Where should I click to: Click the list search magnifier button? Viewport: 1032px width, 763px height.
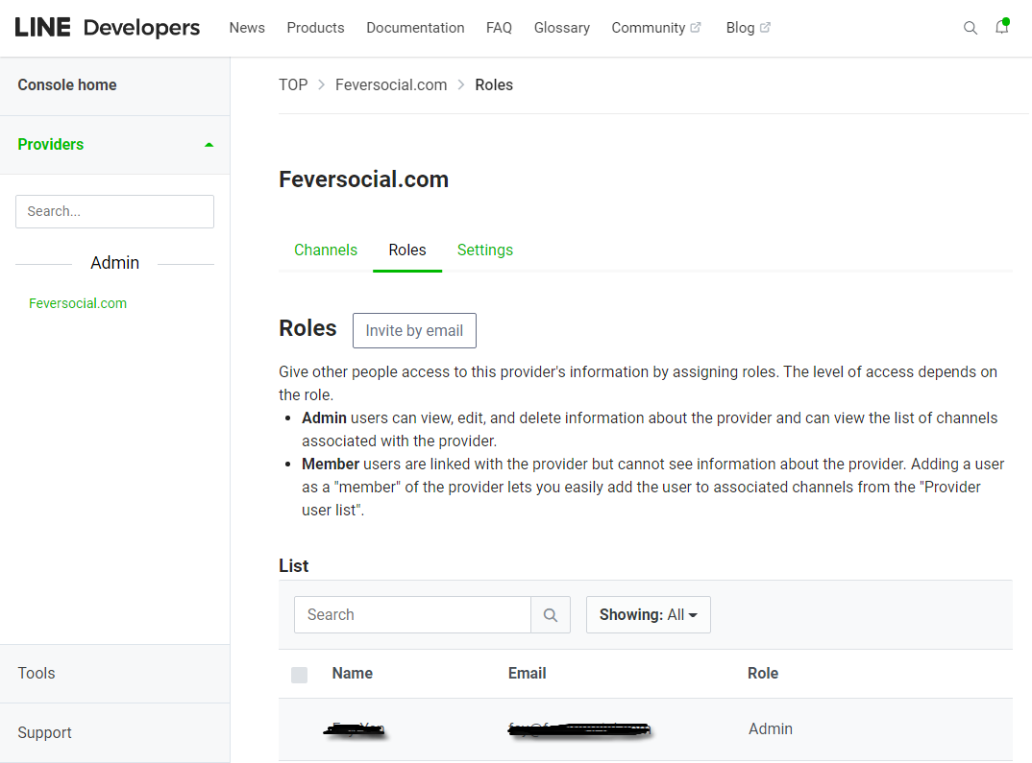click(x=551, y=615)
